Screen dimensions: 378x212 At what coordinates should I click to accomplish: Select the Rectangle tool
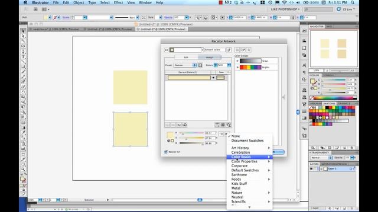(x=23, y=67)
